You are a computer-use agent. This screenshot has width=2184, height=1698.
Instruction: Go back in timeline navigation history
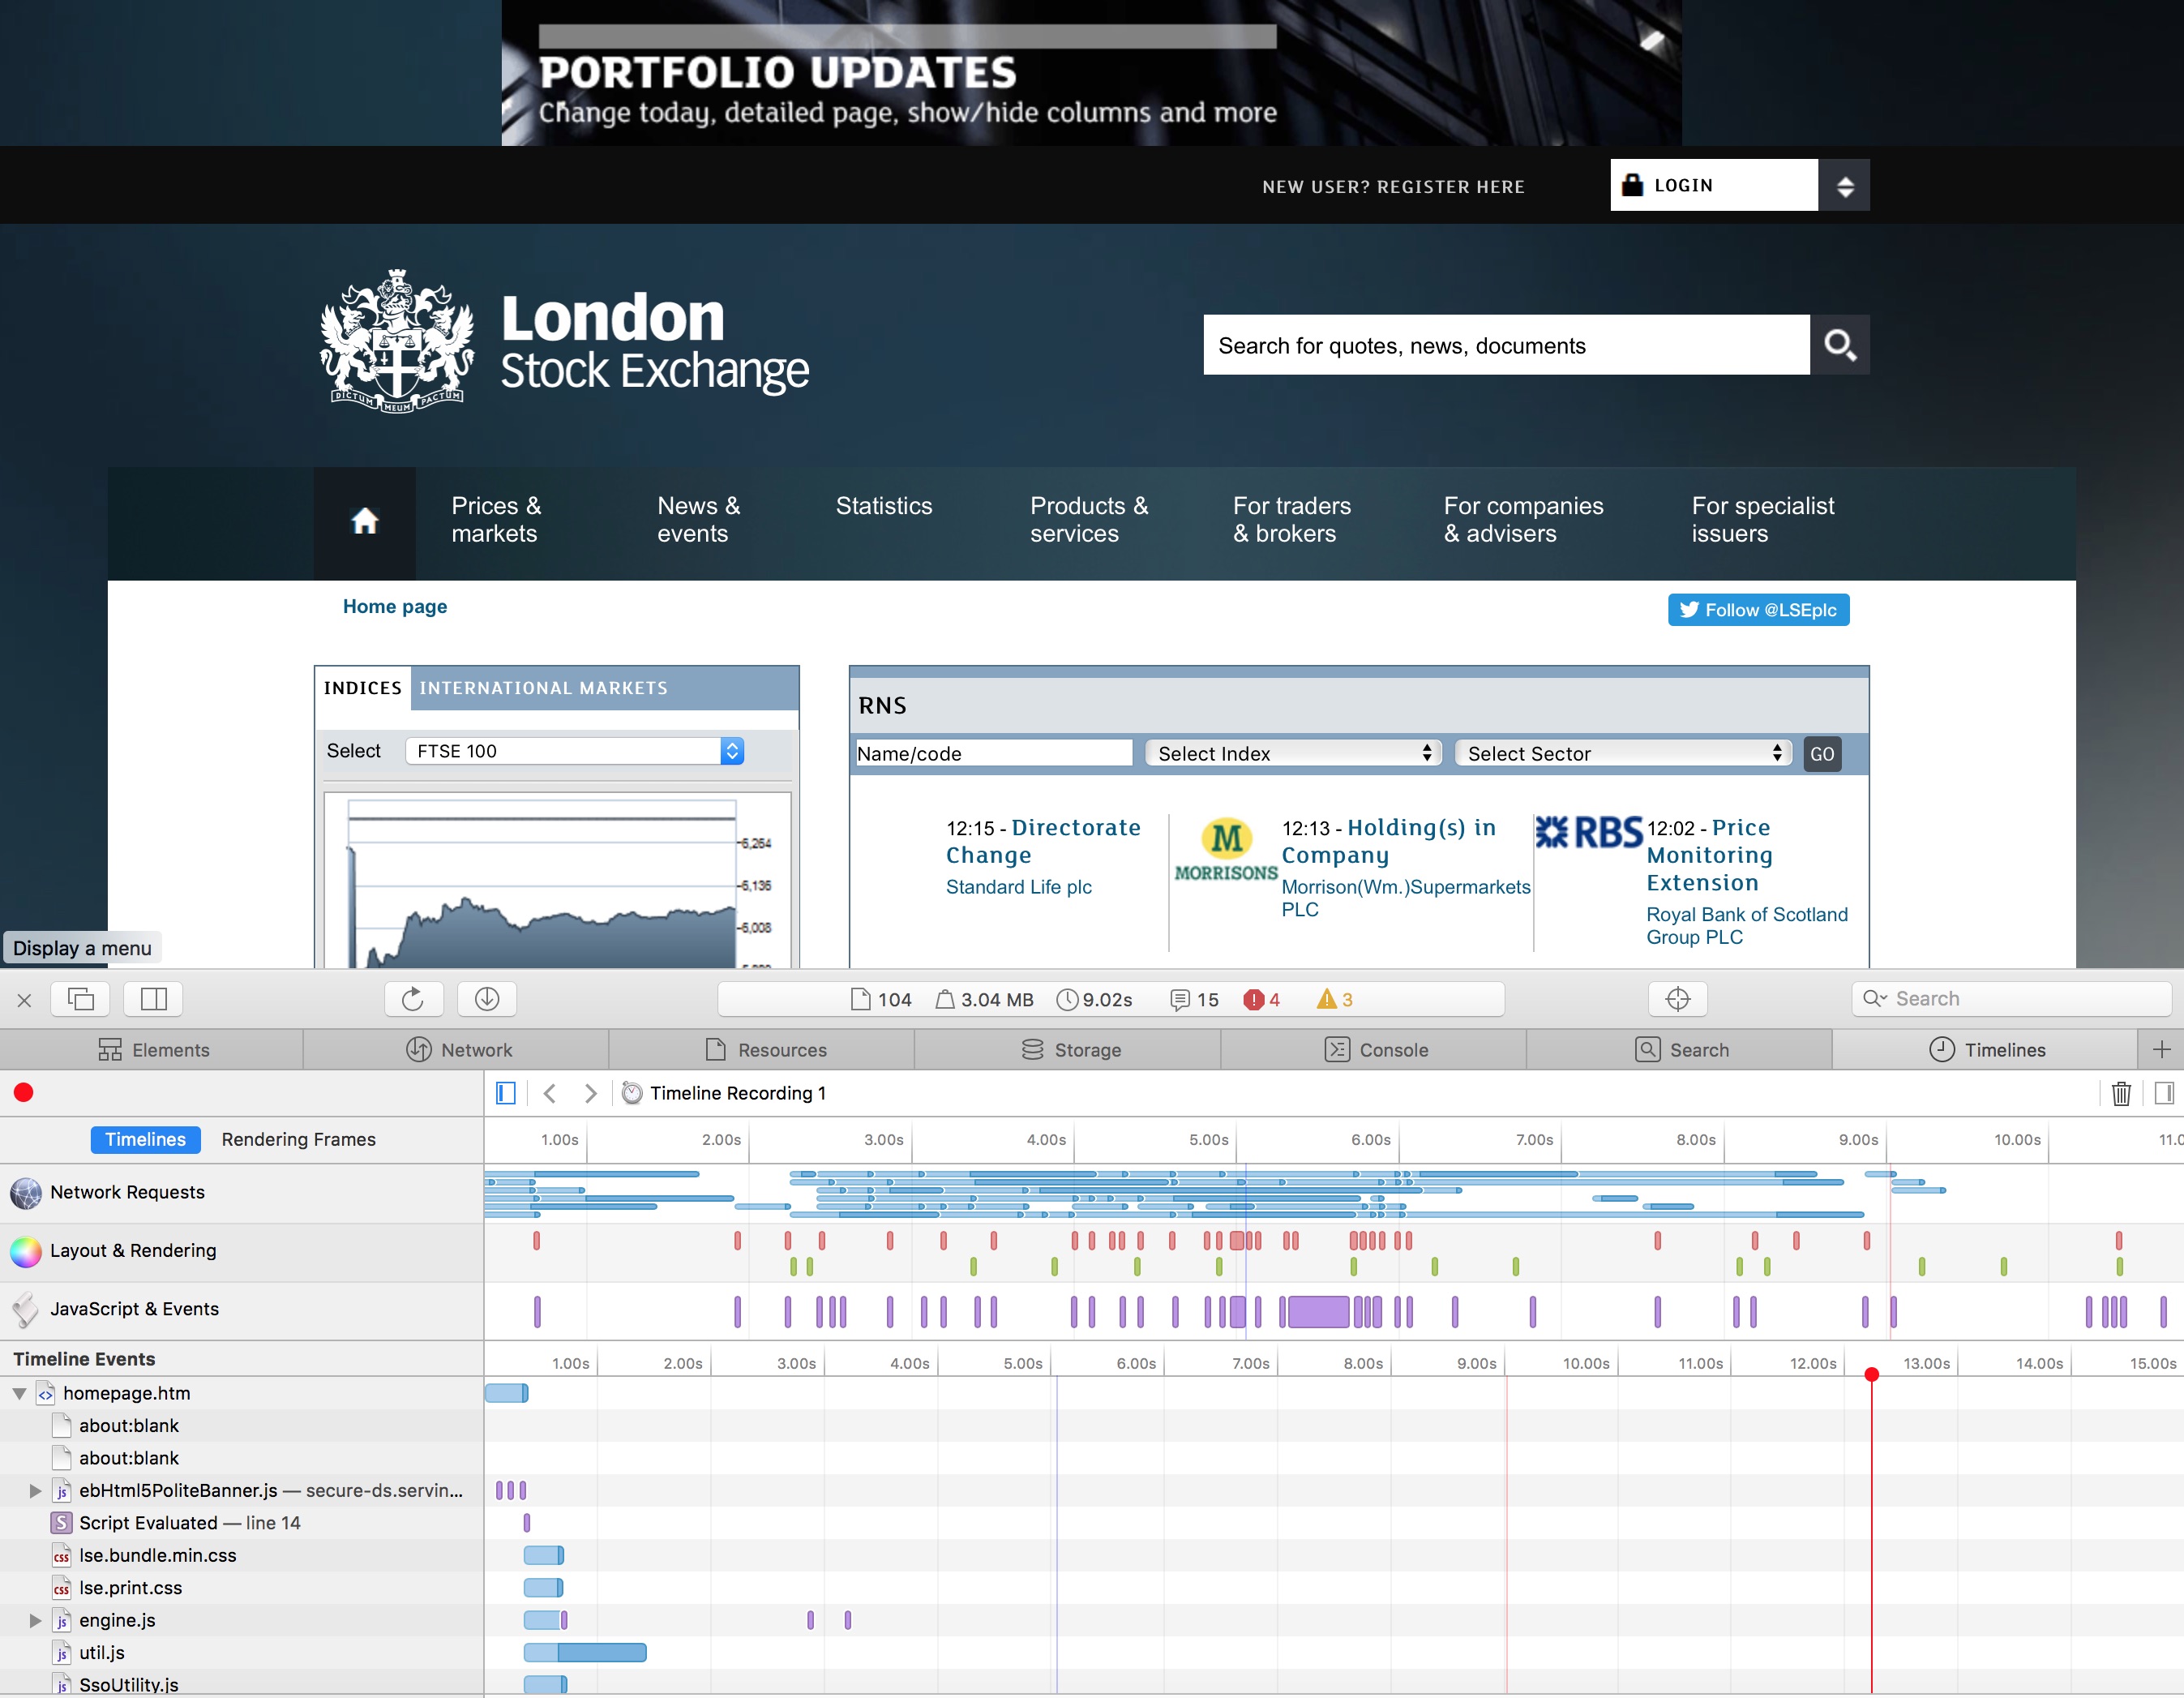pyautogui.click(x=549, y=1093)
